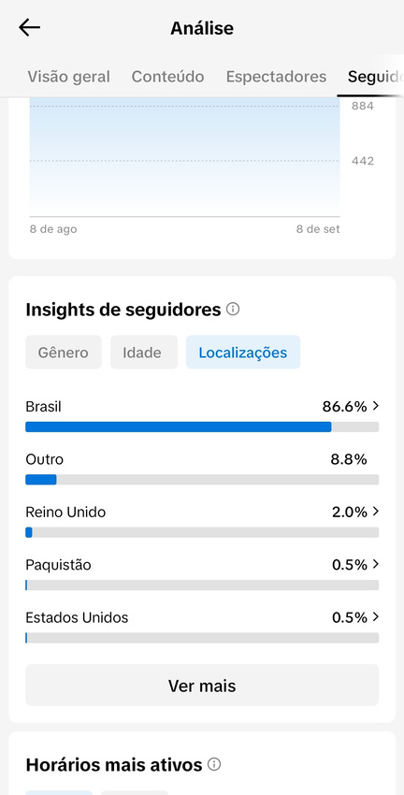Switch to Visão geral tab

[68, 77]
